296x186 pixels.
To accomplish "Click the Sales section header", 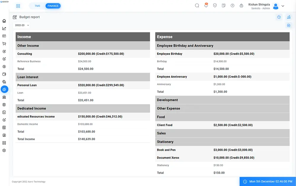I will click(222, 133).
